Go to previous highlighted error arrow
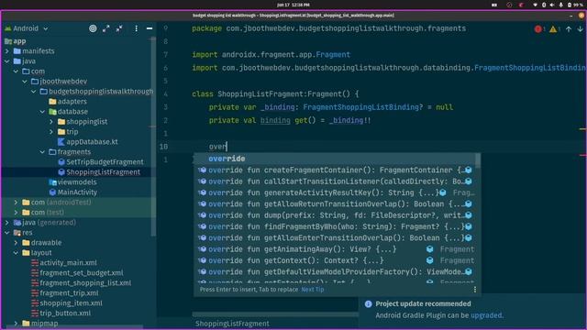This screenshot has width=587, height=330. click(569, 29)
